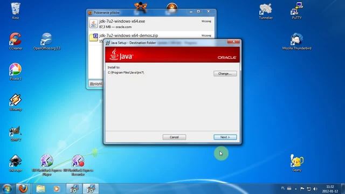
Task: Click the exe file icon in downloads list
Action: tap(93, 24)
